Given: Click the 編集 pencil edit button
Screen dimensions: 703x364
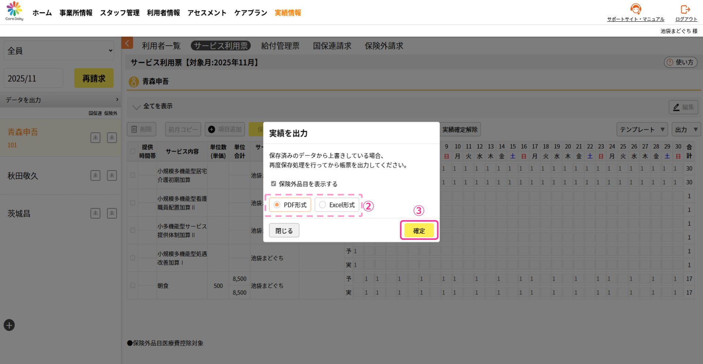Looking at the screenshot, I should point(683,107).
